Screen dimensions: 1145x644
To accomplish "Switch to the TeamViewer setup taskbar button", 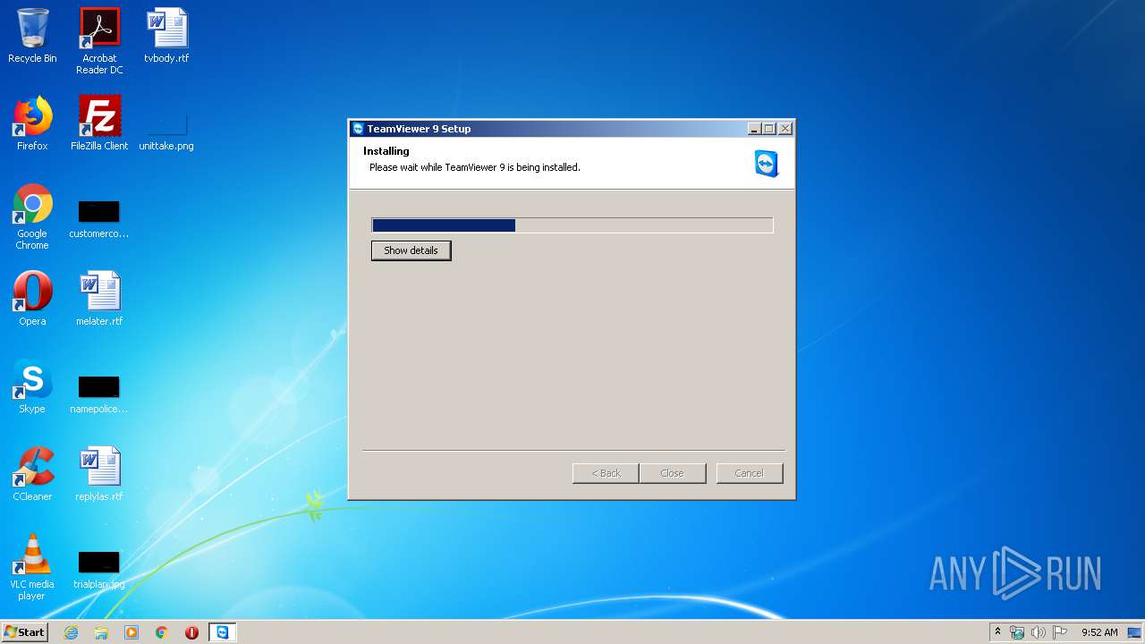I will click(222, 632).
